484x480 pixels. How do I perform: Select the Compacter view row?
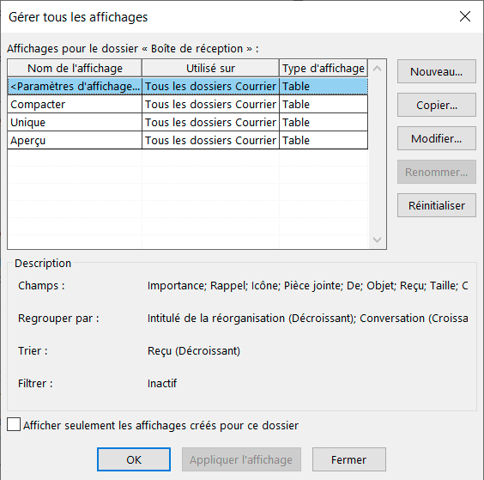188,105
